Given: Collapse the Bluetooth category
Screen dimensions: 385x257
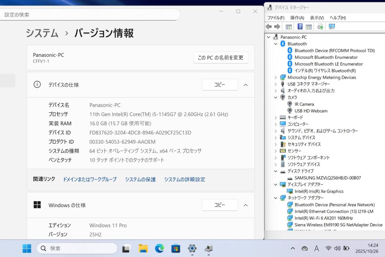Looking at the screenshot, I should point(276,44).
